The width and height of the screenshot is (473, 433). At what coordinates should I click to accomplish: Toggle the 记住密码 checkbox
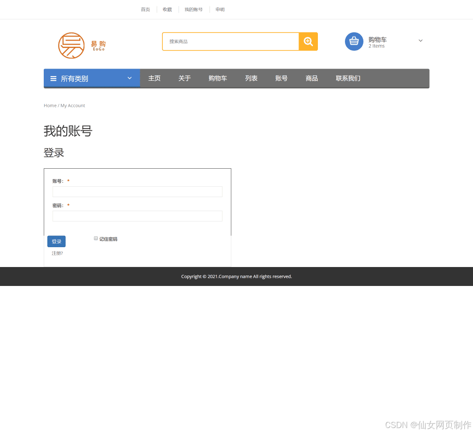[96, 239]
